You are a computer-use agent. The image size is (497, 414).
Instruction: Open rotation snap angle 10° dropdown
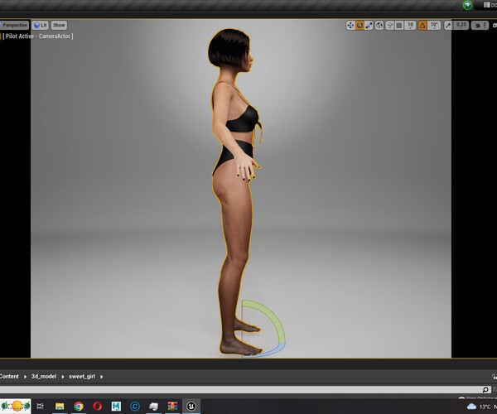click(x=434, y=26)
